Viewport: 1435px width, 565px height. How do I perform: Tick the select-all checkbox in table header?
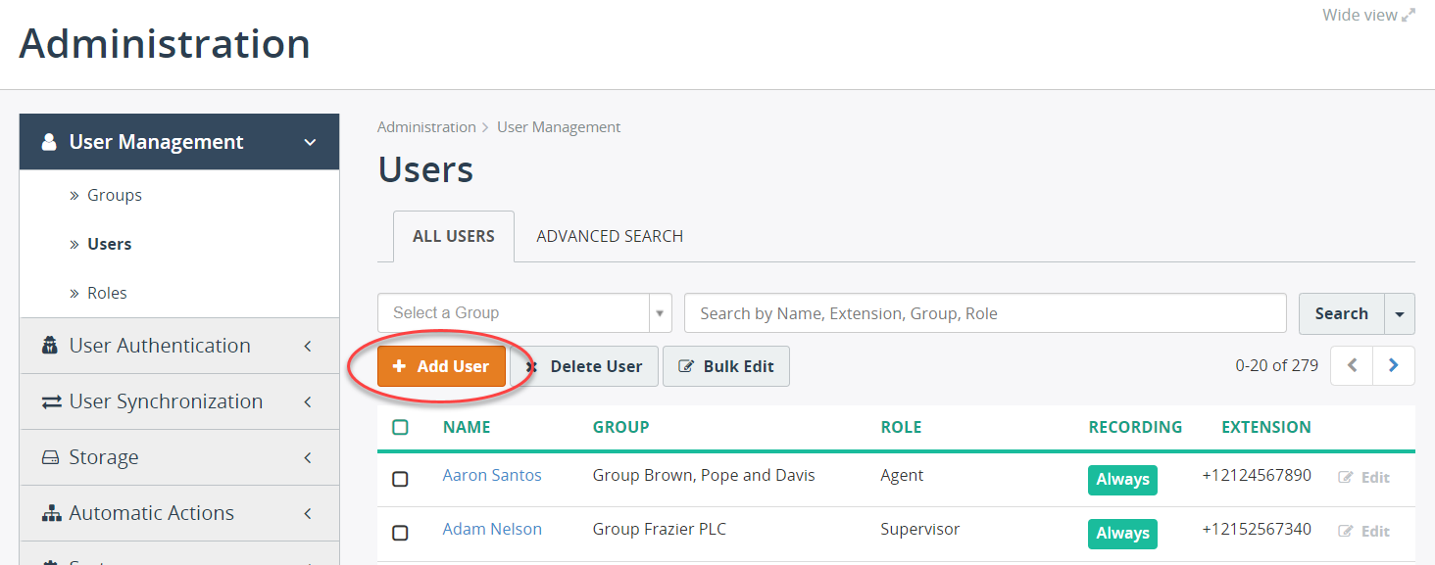[x=400, y=427]
